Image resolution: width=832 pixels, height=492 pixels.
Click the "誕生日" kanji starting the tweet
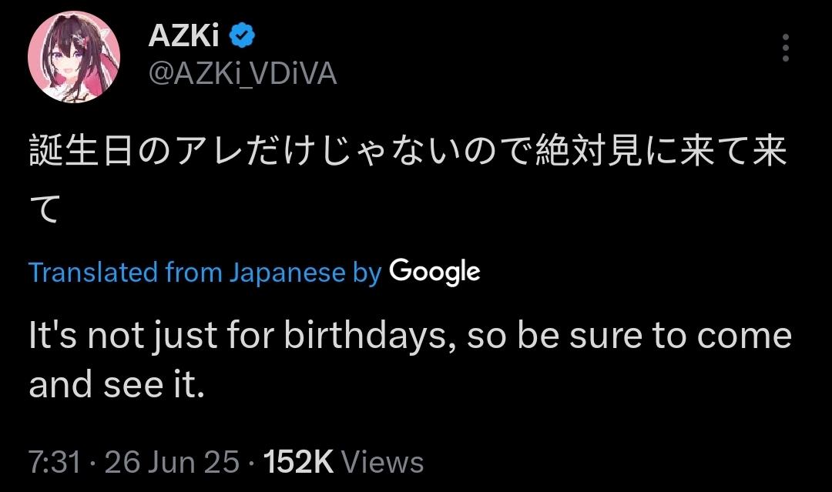83,152
